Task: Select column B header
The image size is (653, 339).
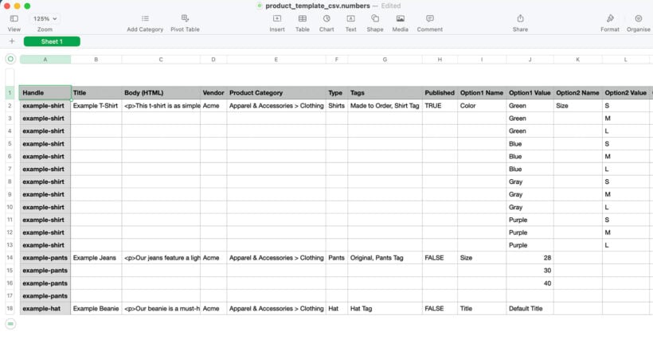Action: click(96, 60)
